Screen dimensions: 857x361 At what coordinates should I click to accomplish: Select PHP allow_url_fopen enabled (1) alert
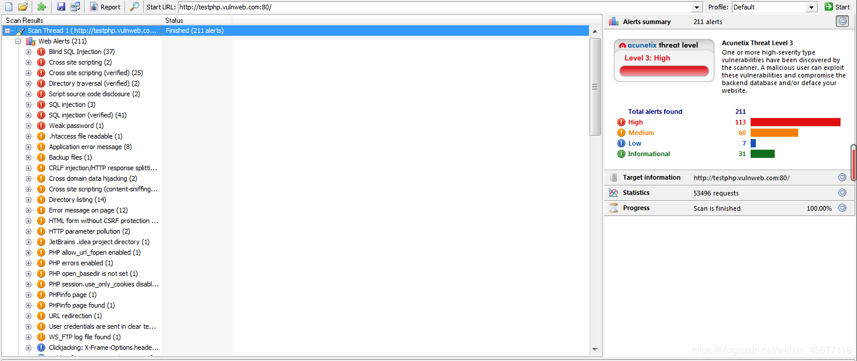[95, 252]
